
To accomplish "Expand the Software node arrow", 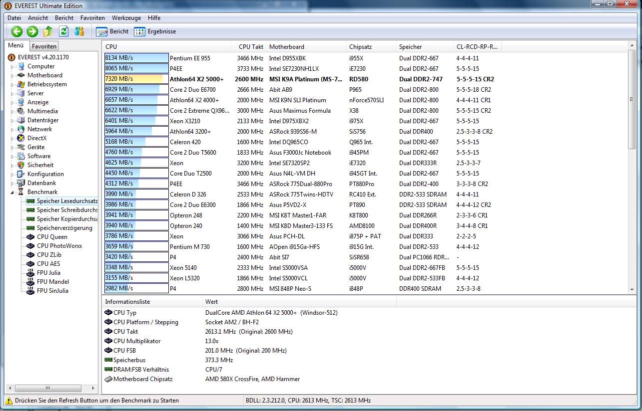I will pyautogui.click(x=13, y=157).
